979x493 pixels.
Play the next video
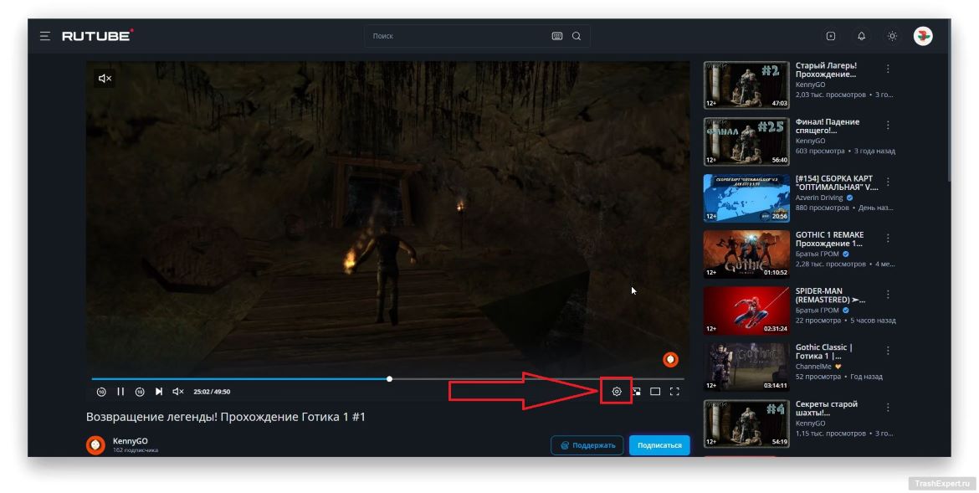pyautogui.click(x=158, y=391)
